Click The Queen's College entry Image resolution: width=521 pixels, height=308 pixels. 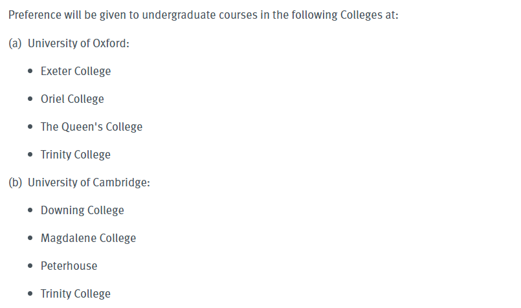pyautogui.click(x=91, y=127)
